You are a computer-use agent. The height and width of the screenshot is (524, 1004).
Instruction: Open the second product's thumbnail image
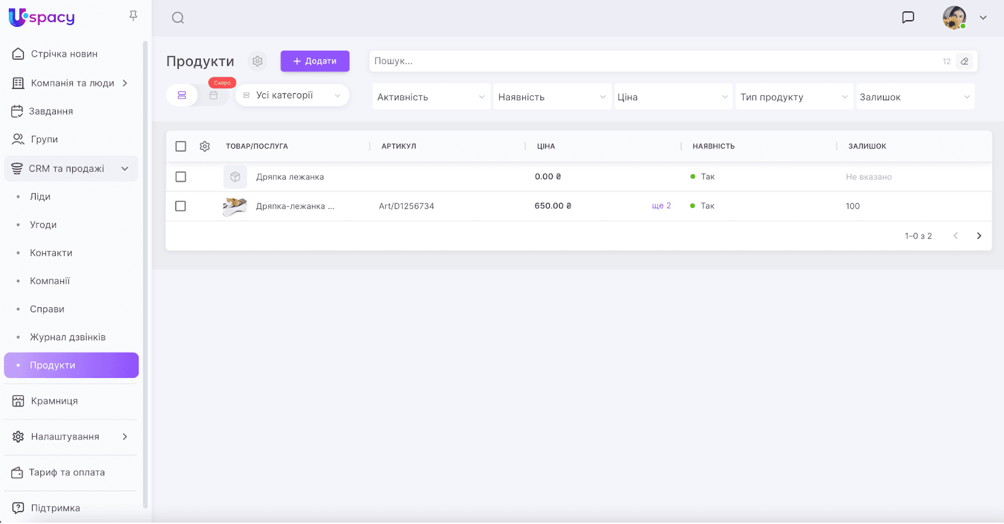[x=235, y=206]
